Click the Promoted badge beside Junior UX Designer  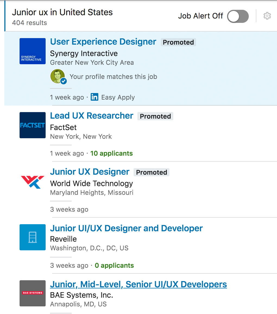coord(152,173)
